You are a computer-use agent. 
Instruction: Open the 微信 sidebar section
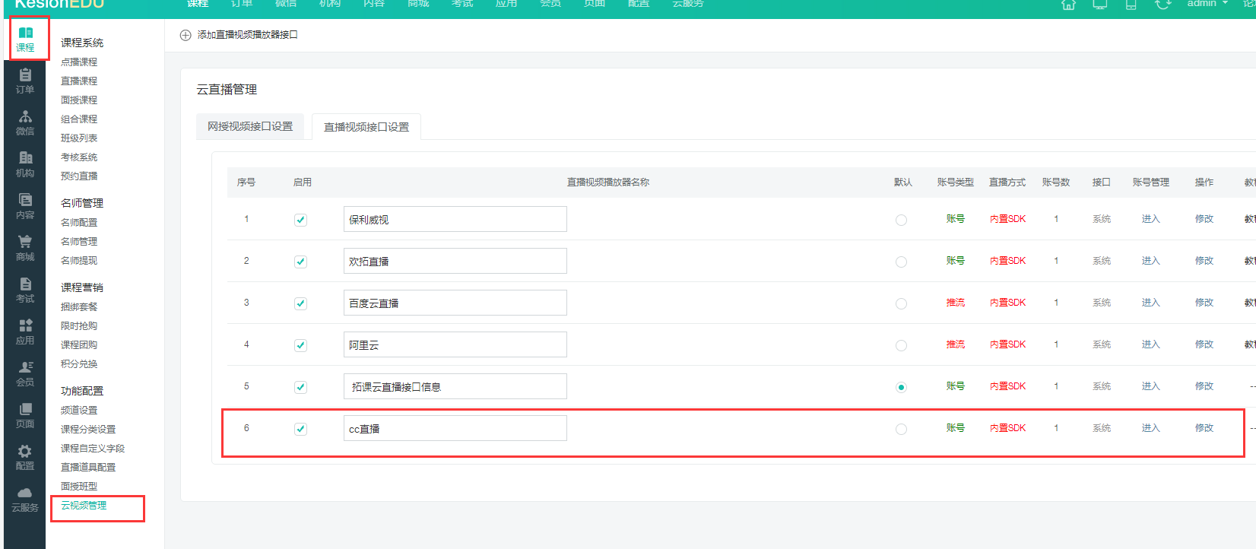coord(25,122)
